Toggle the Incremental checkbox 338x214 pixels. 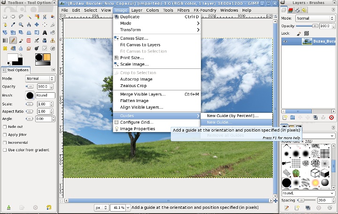pyautogui.click(x=5, y=143)
